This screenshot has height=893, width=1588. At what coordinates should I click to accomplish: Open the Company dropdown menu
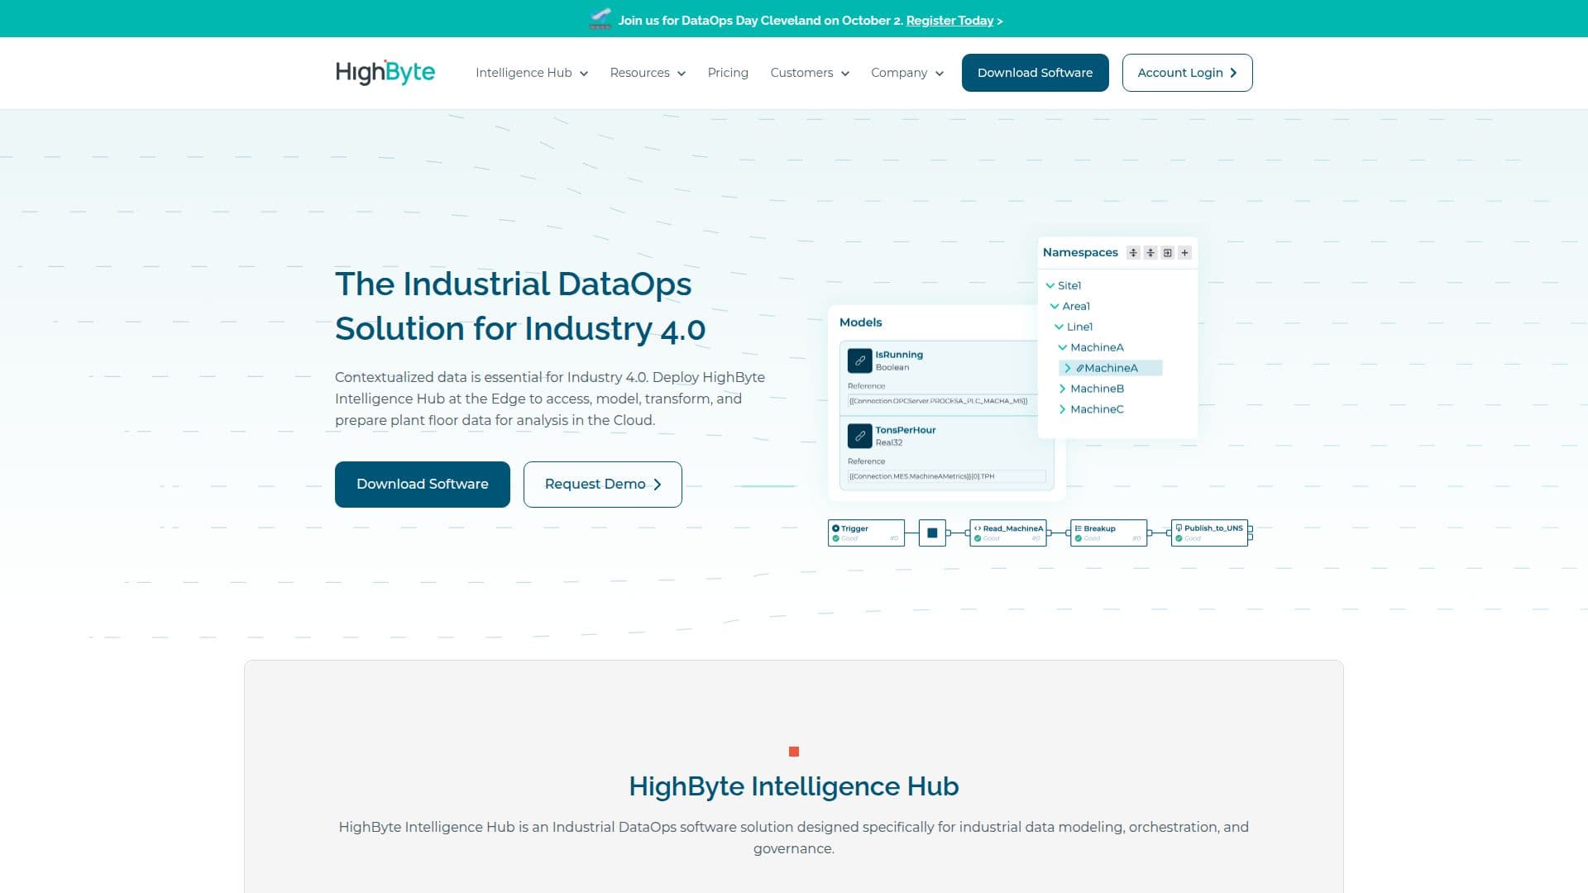pos(907,73)
